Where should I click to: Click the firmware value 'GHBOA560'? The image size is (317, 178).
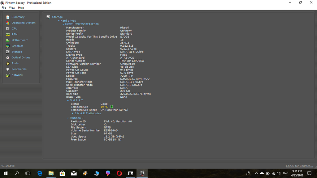127,64
